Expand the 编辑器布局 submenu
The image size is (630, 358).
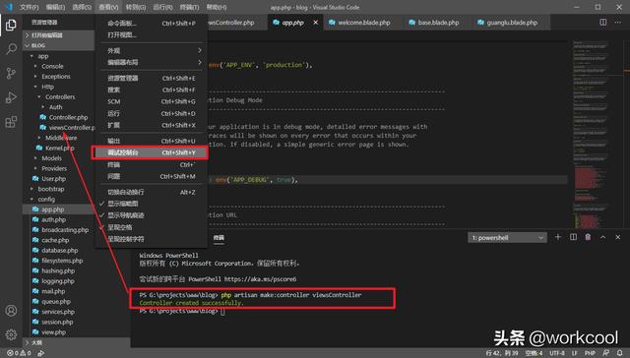(x=151, y=62)
